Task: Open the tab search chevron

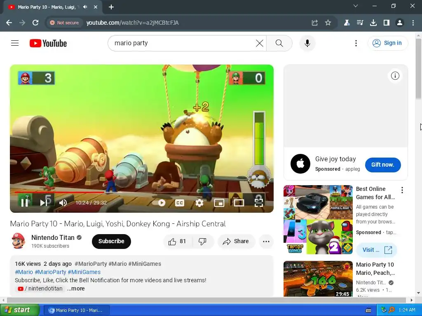Action: point(356,6)
